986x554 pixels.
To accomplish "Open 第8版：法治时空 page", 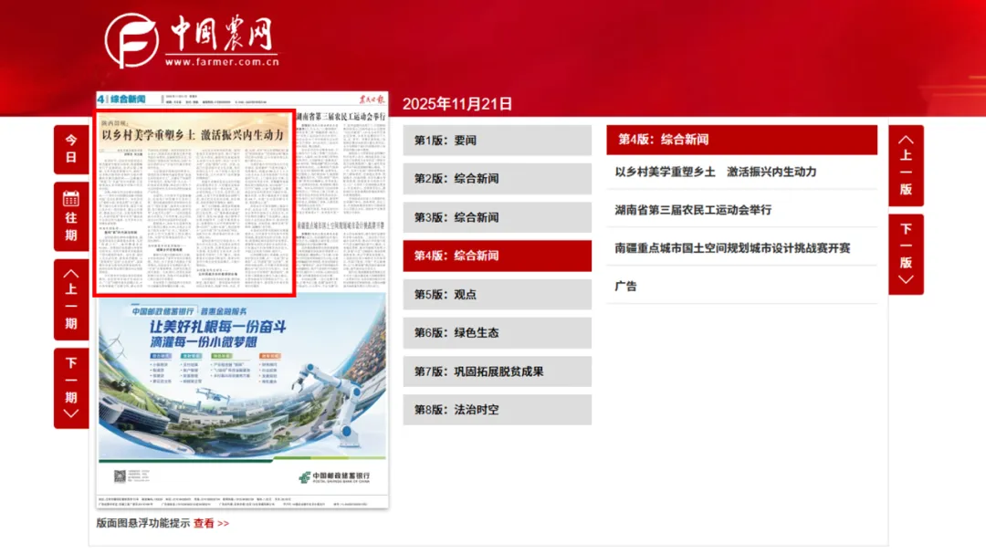I will click(497, 410).
